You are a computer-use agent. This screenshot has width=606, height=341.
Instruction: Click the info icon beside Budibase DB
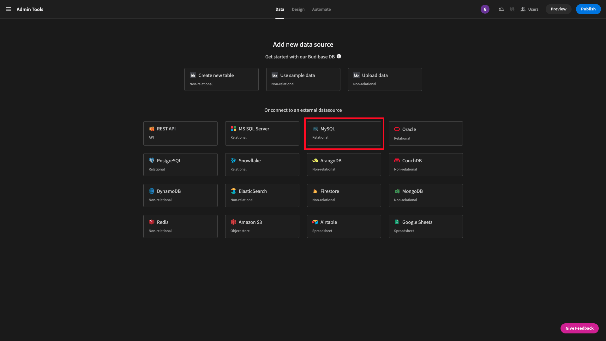coord(339,56)
